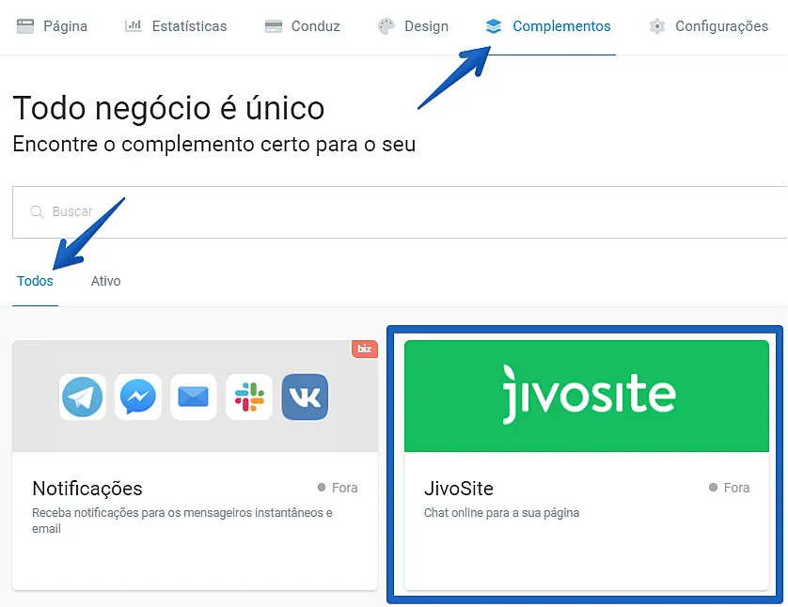Click the VK icon in Notificações

305,397
